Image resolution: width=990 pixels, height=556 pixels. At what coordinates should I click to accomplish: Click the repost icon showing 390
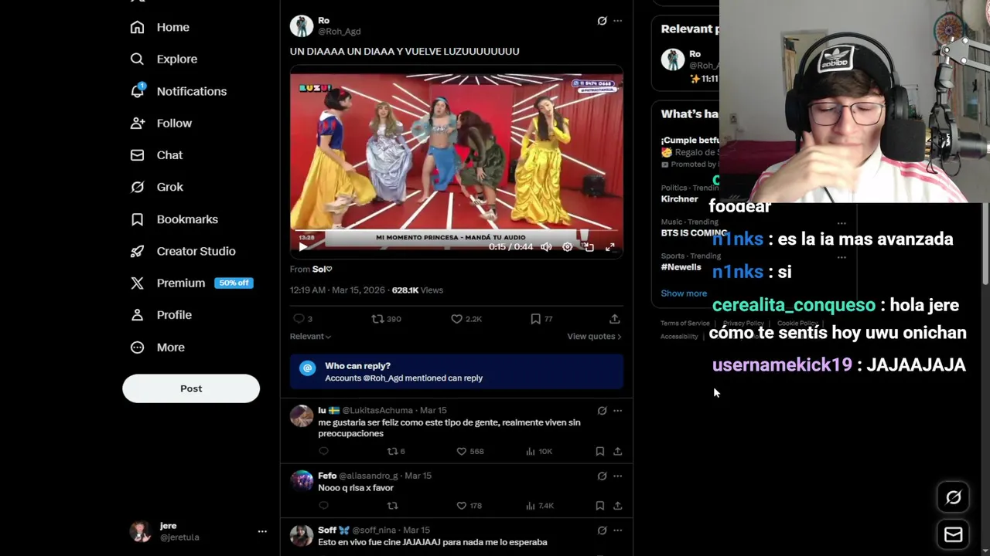[x=377, y=319]
